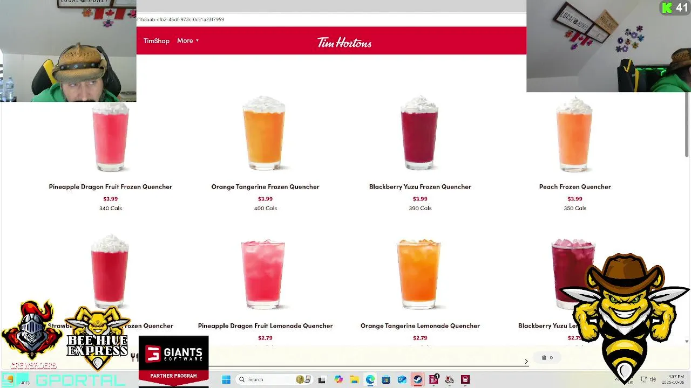Viewport: 691px width, 388px height.
Task: Switch to Microsoft Edge on the taskbar
Action: [370, 379]
